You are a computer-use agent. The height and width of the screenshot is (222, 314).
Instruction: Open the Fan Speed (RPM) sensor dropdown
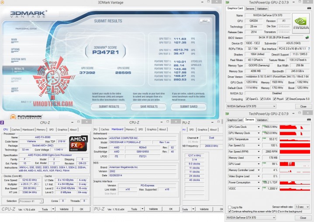point(259,152)
